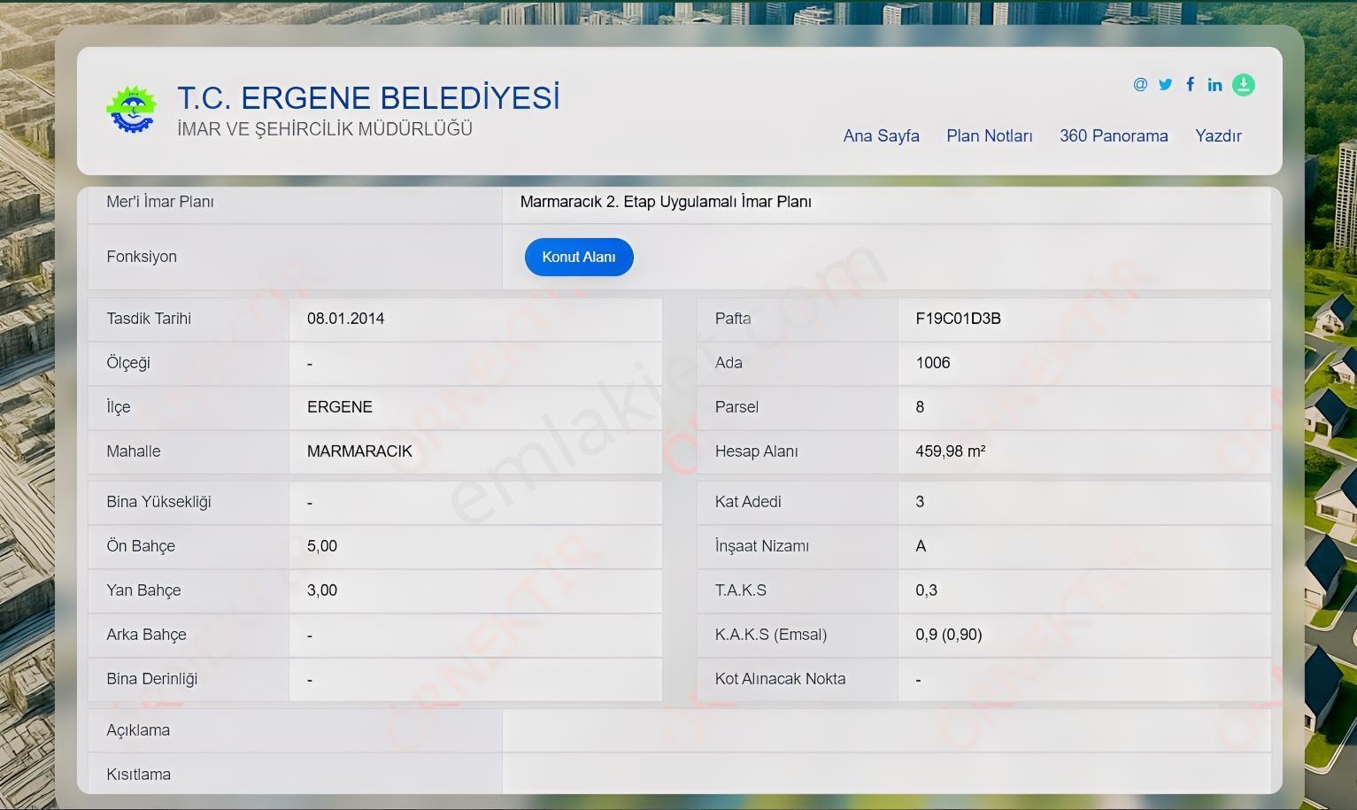
Task: Open the Plan Notları page
Action: tap(990, 135)
